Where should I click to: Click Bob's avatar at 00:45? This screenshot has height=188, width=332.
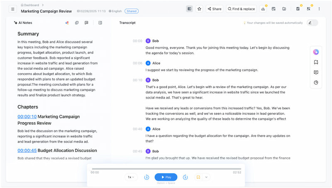click(x=148, y=151)
